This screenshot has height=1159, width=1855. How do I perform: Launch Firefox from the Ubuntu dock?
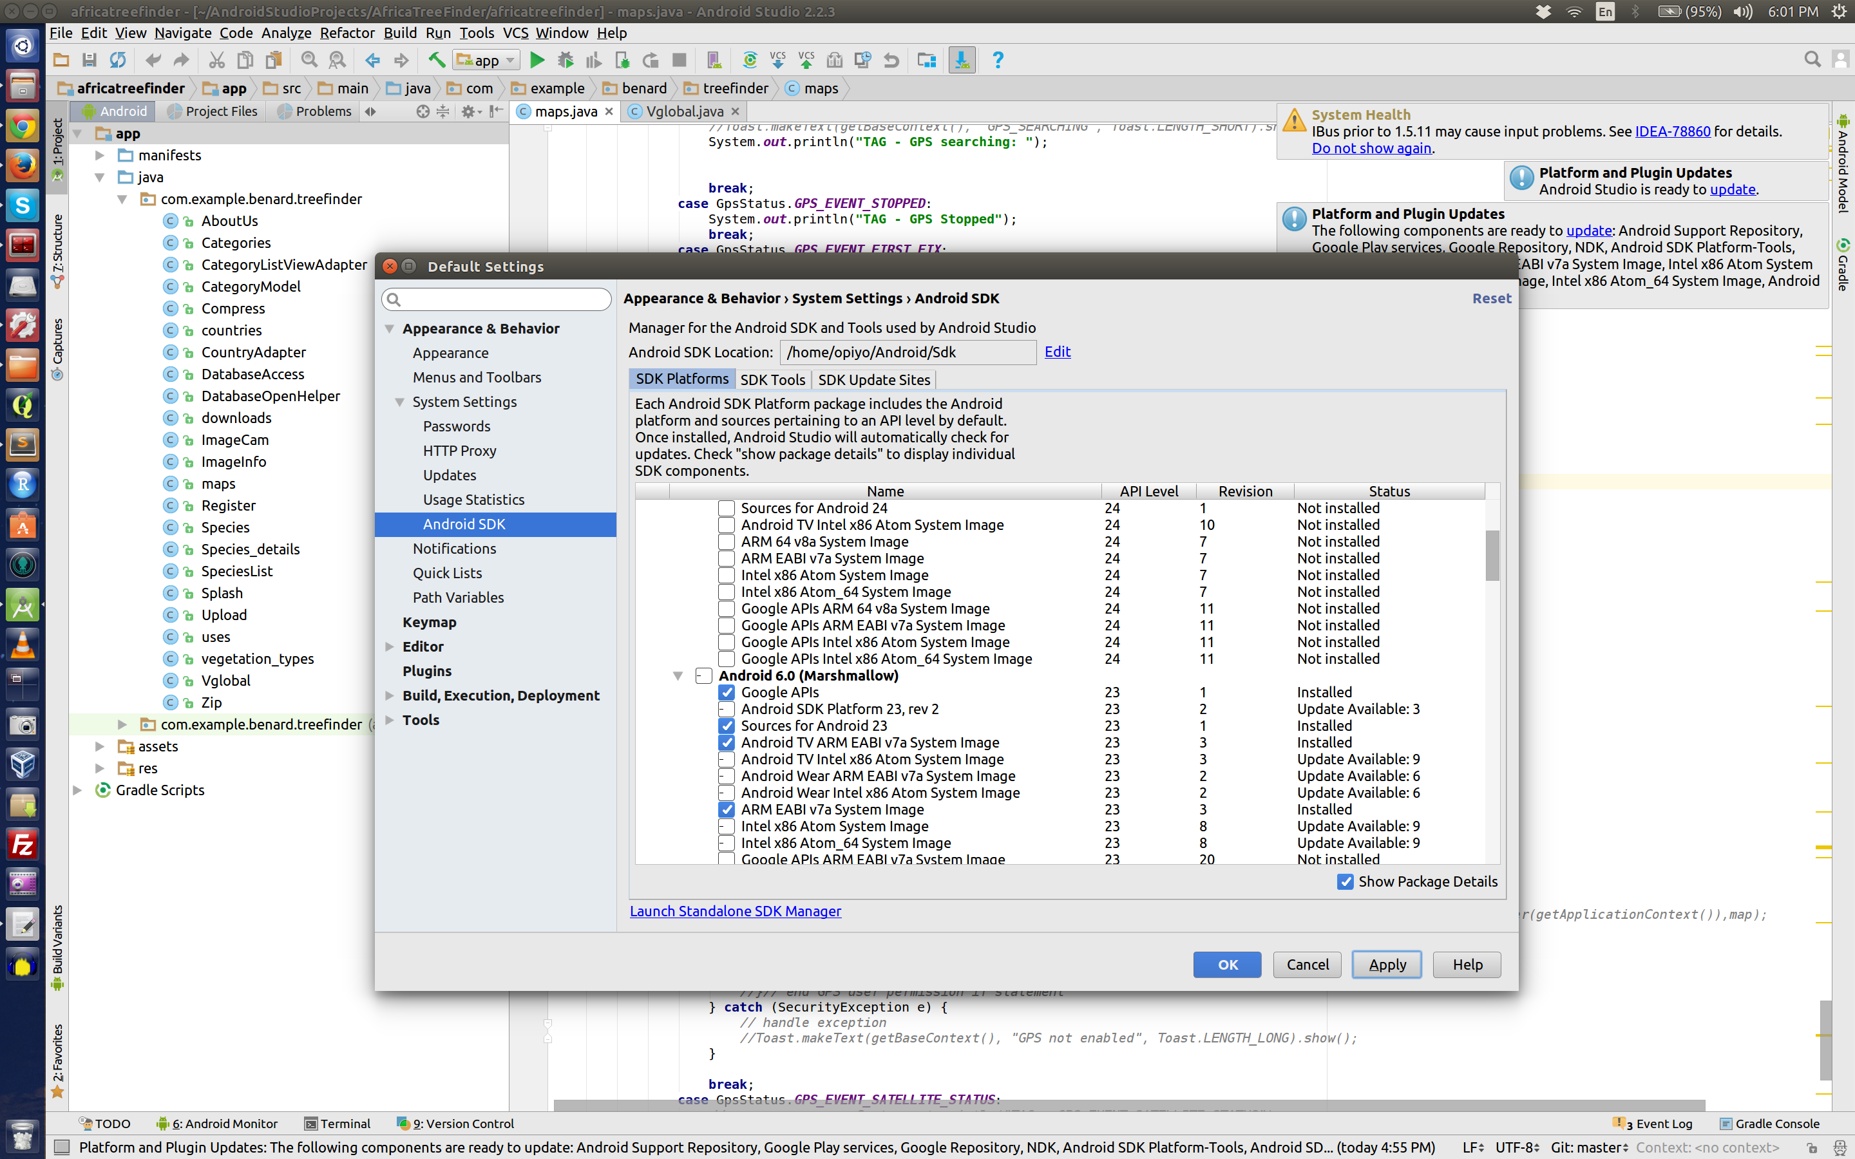pos(23,165)
